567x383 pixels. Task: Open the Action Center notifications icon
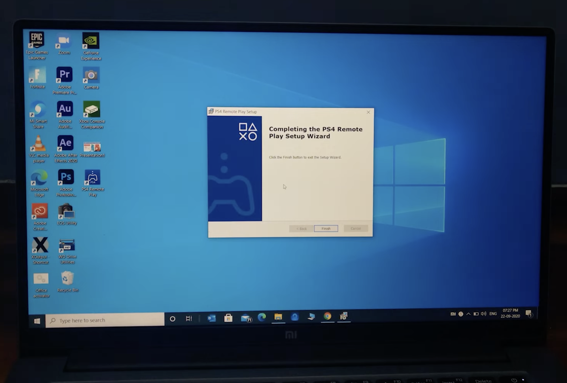point(529,314)
